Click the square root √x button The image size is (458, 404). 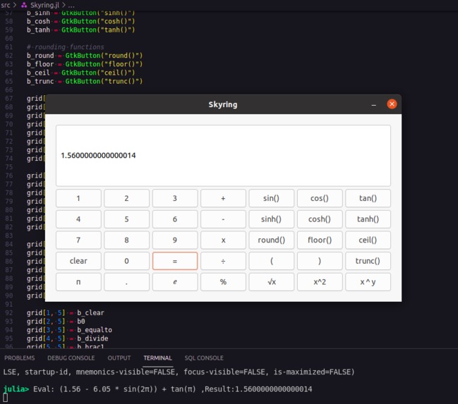pyautogui.click(x=272, y=282)
